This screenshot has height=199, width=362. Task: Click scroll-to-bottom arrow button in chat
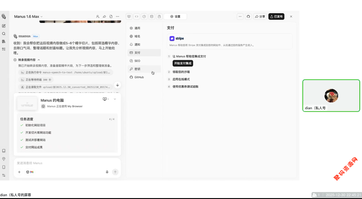click(x=117, y=85)
